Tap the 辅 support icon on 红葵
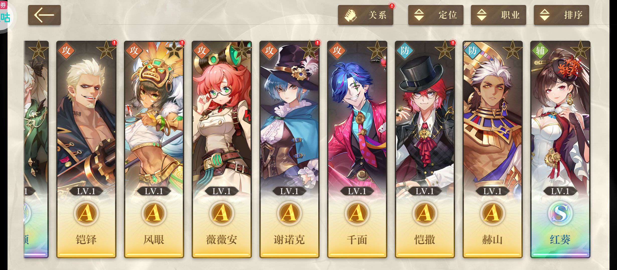Screen dimensions: 617x270 tap(540, 50)
